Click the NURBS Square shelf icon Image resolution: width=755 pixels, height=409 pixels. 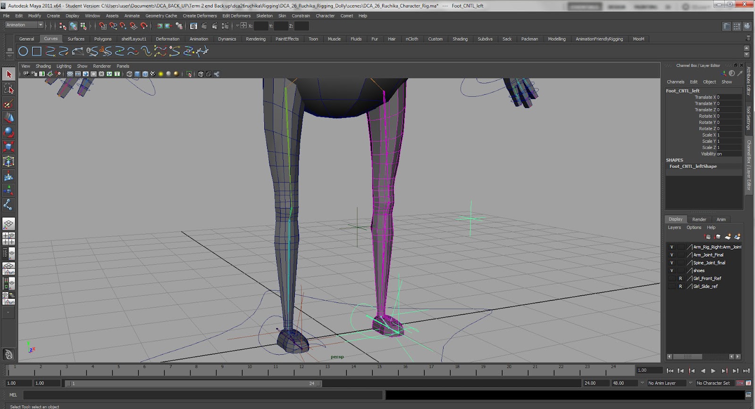(x=37, y=51)
